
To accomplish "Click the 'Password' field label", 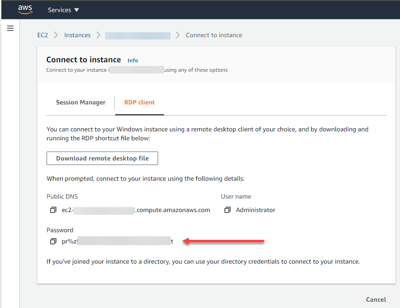I will tap(60, 230).
